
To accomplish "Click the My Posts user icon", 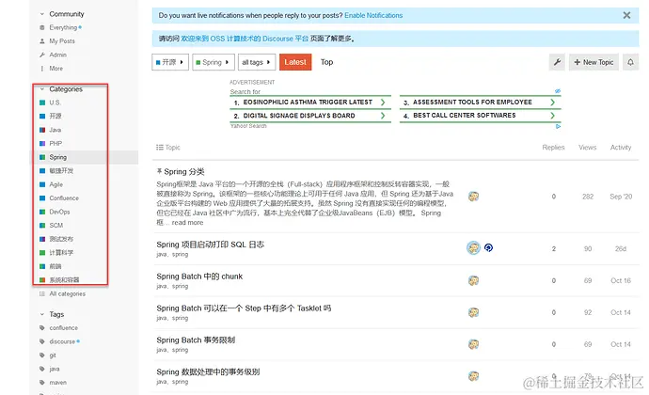I will [41, 41].
